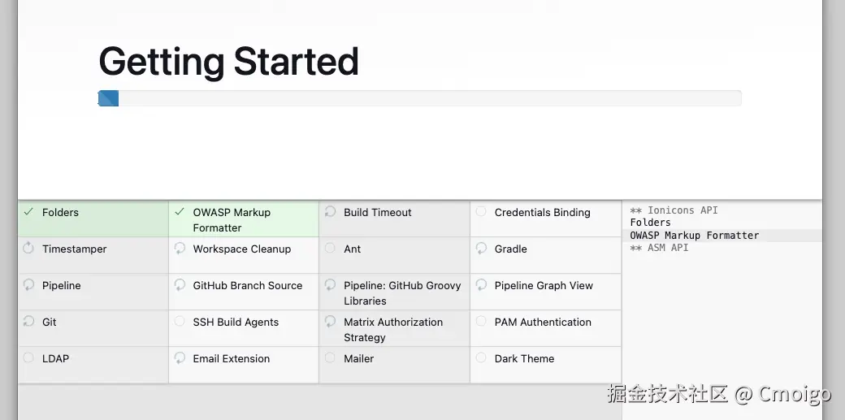845x420 pixels.
Task: Select the spinner icon beside Pipeline Graph View
Action: [481, 285]
